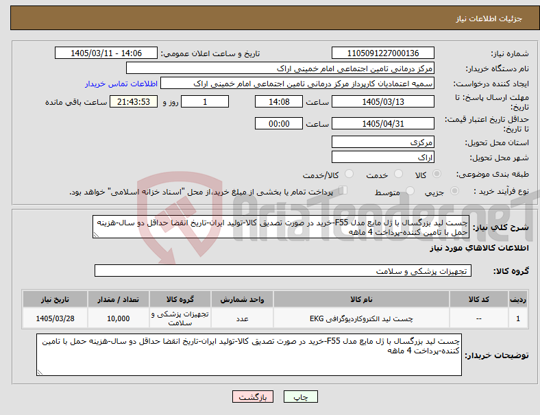Image resolution: width=540 pixels, height=415 pixels.
Task: Click the unit cell عدد
Action: (x=242, y=318)
